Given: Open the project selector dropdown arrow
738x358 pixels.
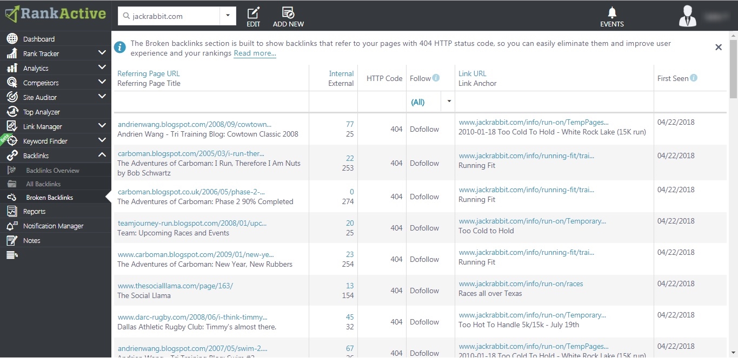Looking at the screenshot, I should coord(228,16).
